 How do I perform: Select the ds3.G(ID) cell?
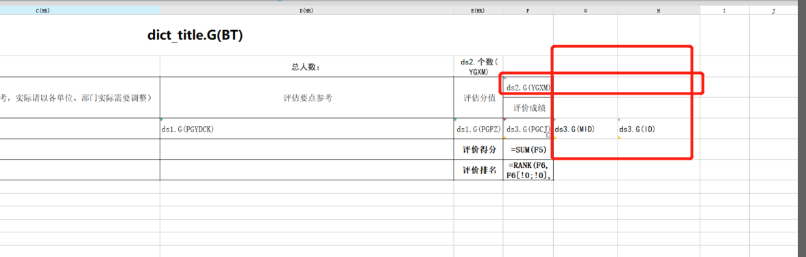coord(659,129)
